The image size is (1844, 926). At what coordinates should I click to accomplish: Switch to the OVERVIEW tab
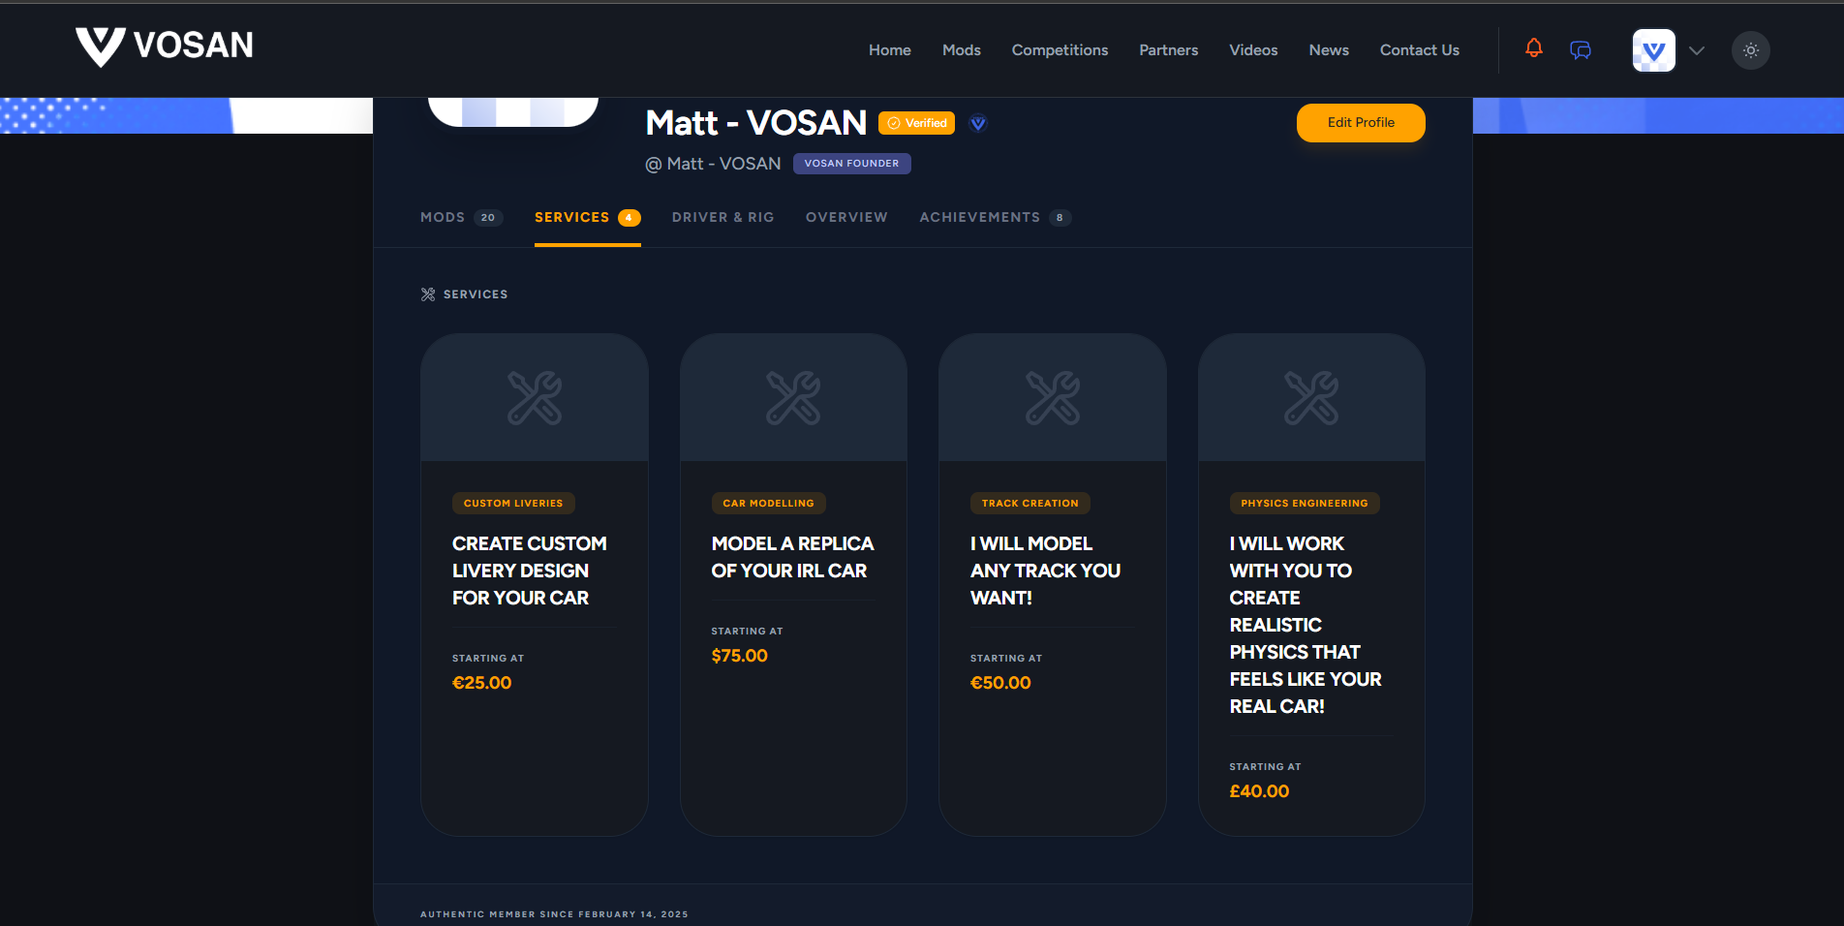click(x=846, y=218)
